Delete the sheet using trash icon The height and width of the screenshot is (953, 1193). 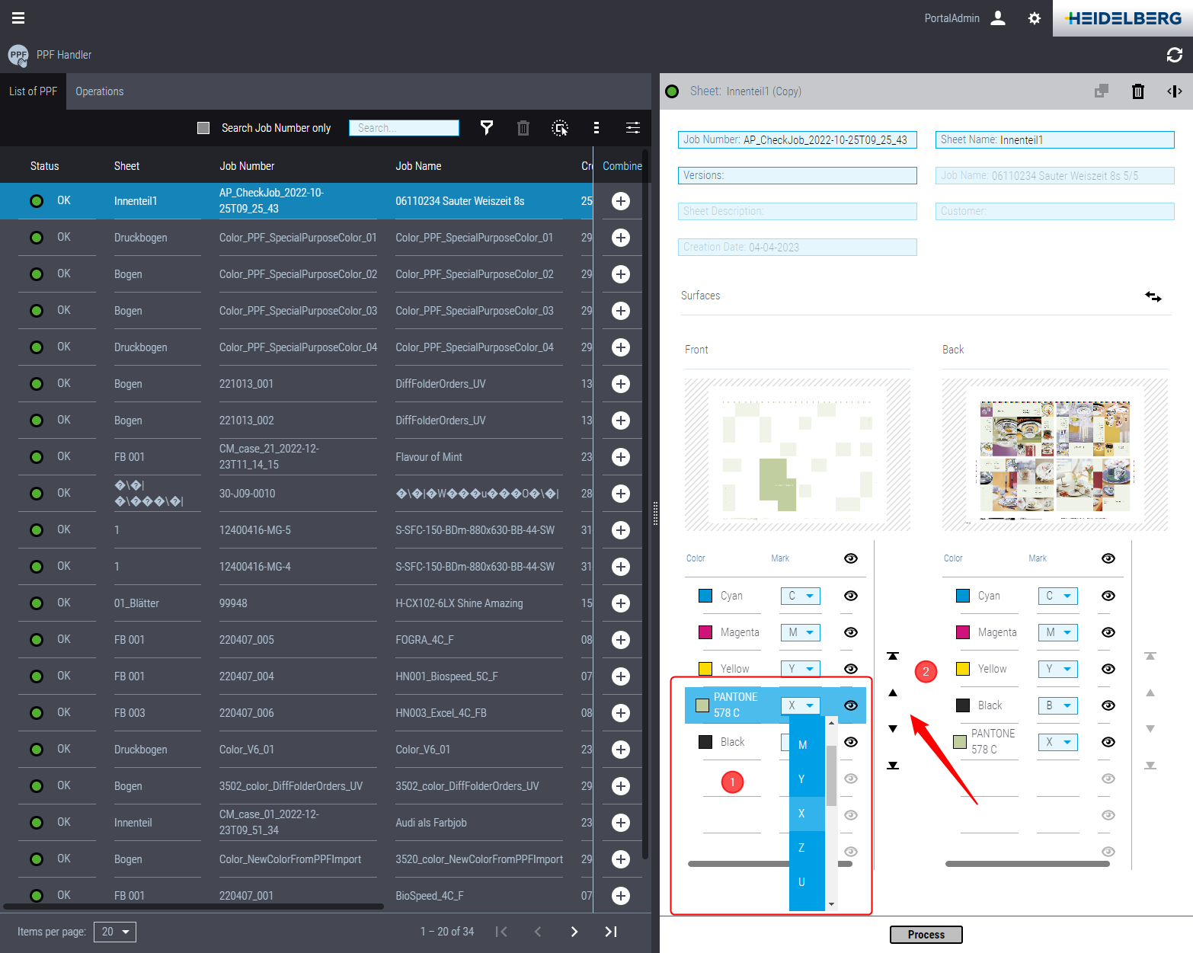point(1137,91)
